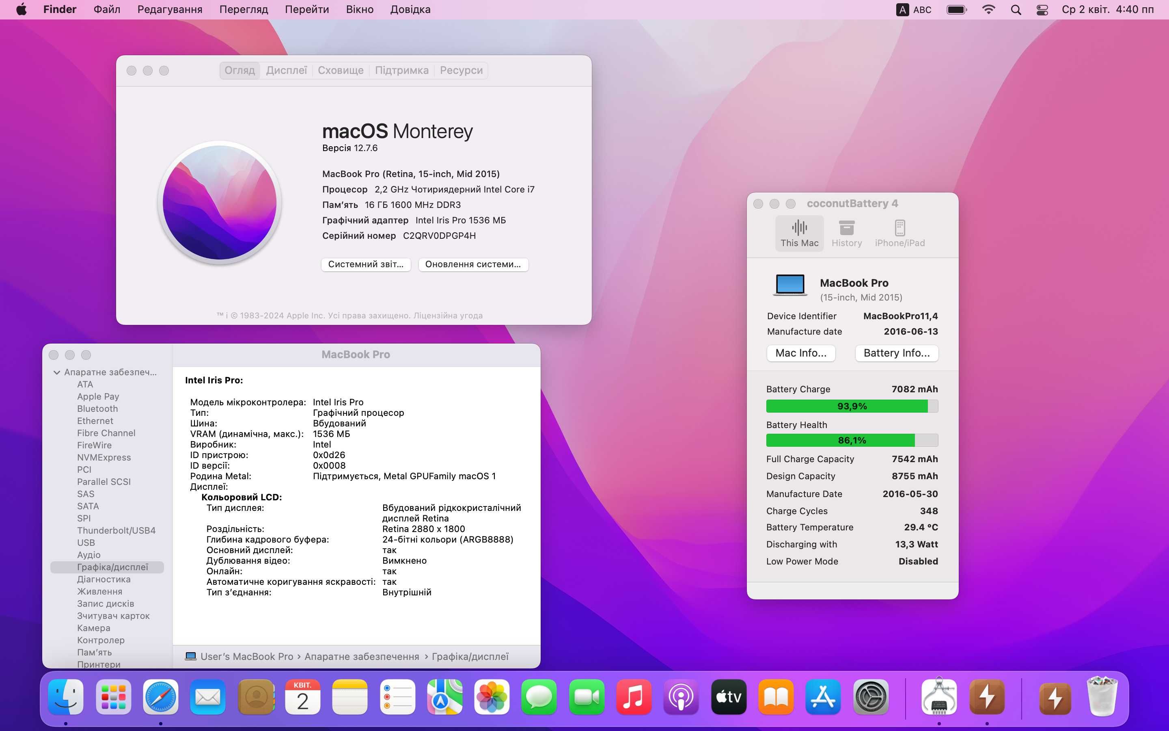Screen dimensions: 1169x731
Task: Select the Огляд tab
Action: [x=239, y=71]
